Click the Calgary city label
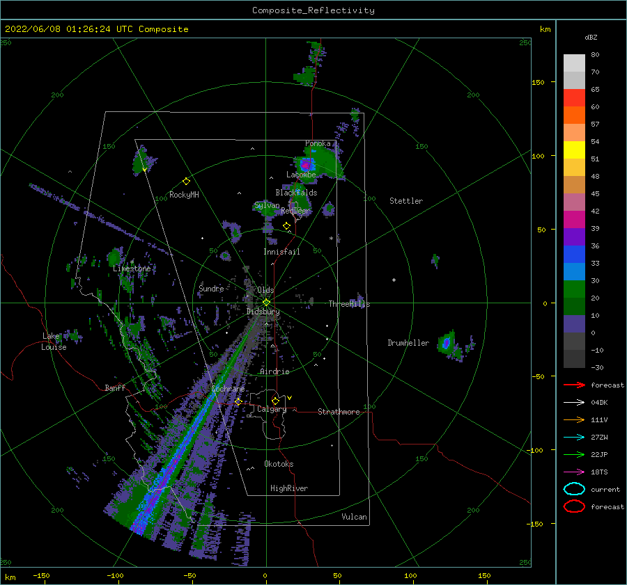Viewport: 627px width, 585px height. point(272,409)
